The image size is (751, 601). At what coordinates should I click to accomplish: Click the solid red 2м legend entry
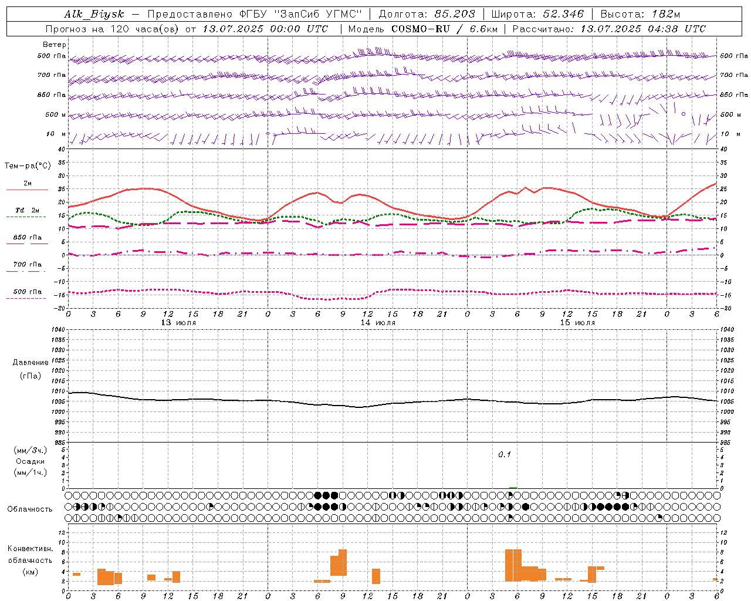(27, 186)
